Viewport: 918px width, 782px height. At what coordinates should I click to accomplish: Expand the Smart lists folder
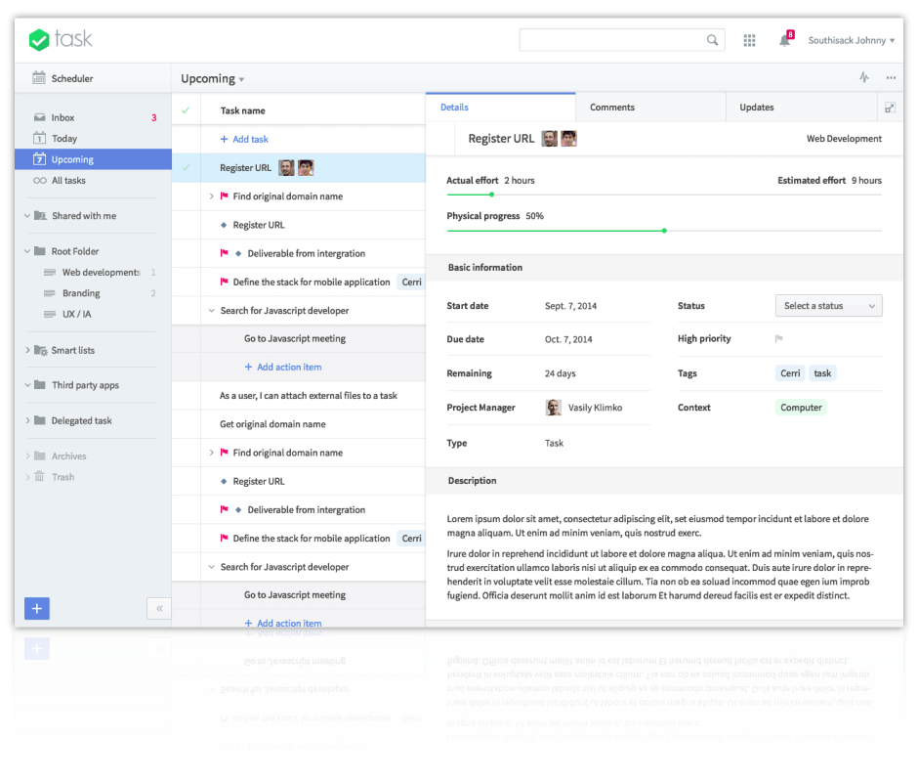click(27, 350)
